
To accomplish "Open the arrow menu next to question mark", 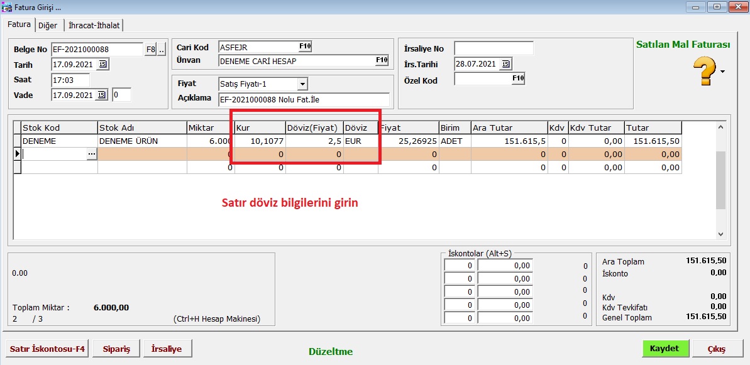I will [x=722, y=72].
